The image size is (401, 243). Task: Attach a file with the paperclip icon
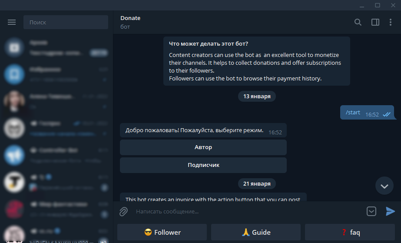tap(124, 211)
